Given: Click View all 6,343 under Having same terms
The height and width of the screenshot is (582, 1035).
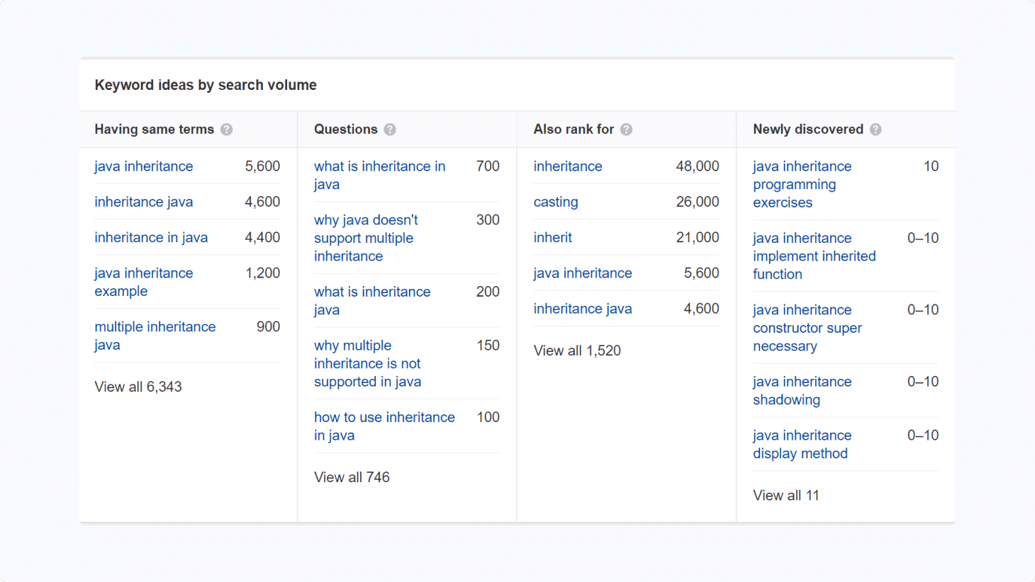Looking at the screenshot, I should pos(138,387).
